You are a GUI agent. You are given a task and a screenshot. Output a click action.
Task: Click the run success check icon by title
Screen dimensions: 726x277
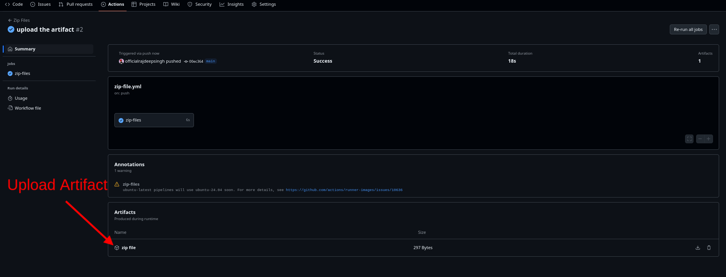click(11, 29)
